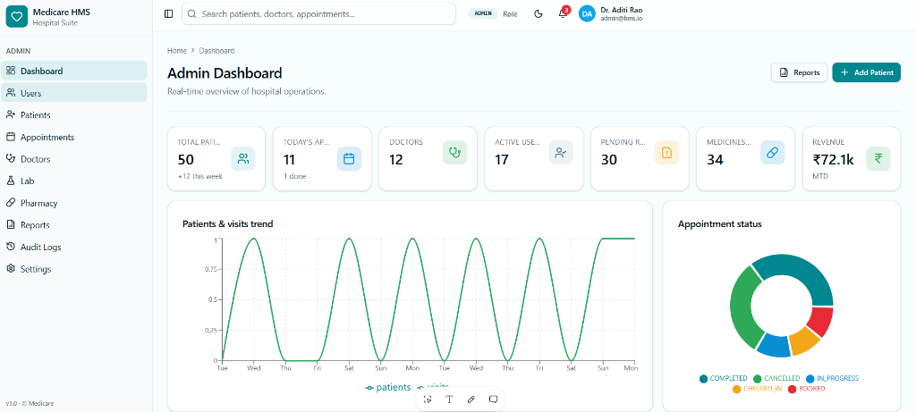Click the Medicines pill card icon

772,152
